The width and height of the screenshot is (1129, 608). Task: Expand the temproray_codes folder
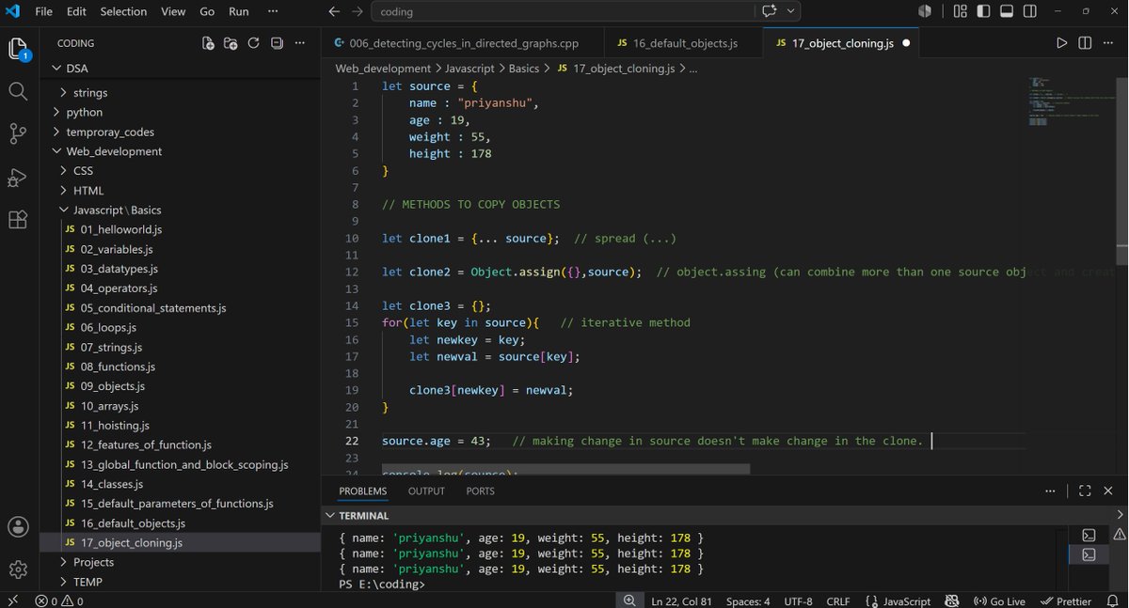[x=109, y=132]
